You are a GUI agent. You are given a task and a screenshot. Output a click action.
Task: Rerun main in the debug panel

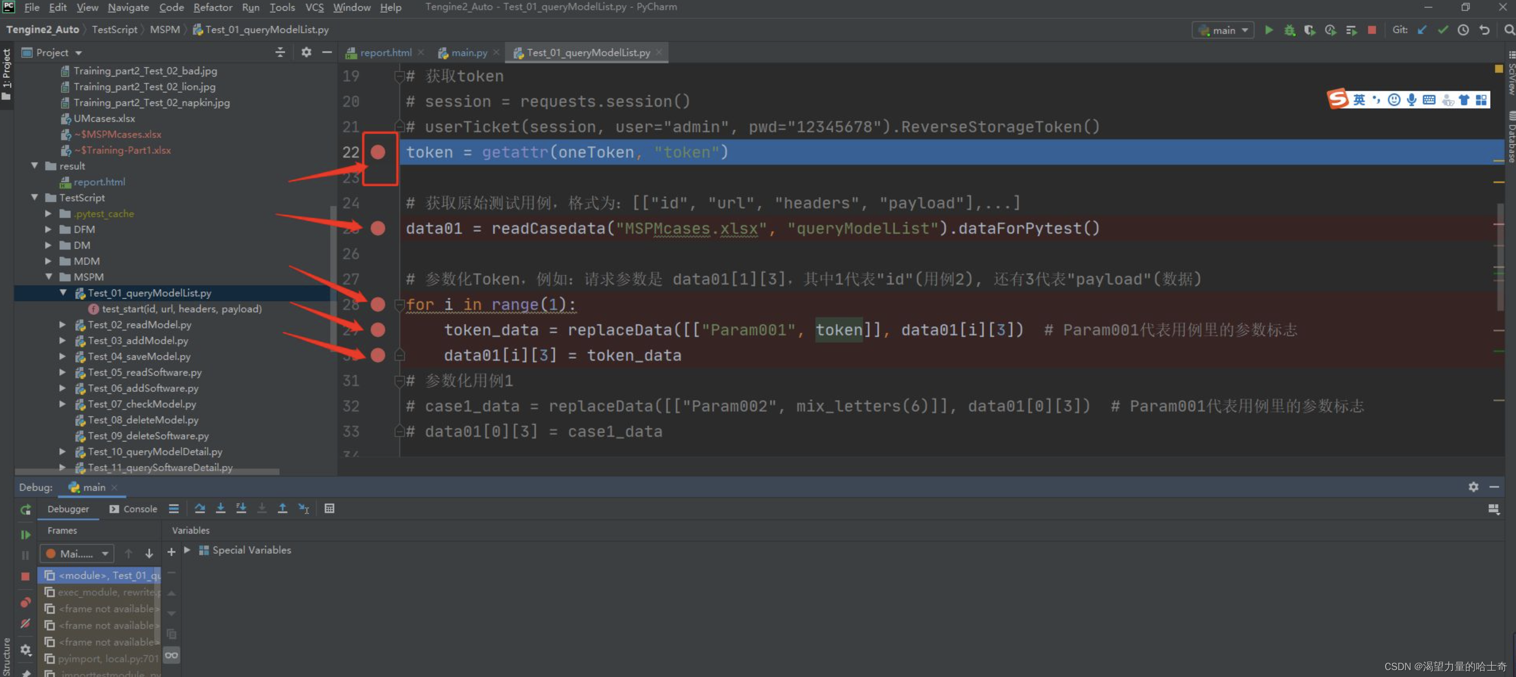point(25,510)
